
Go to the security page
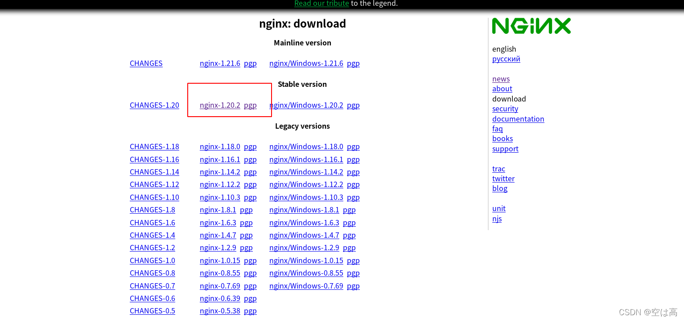click(505, 109)
